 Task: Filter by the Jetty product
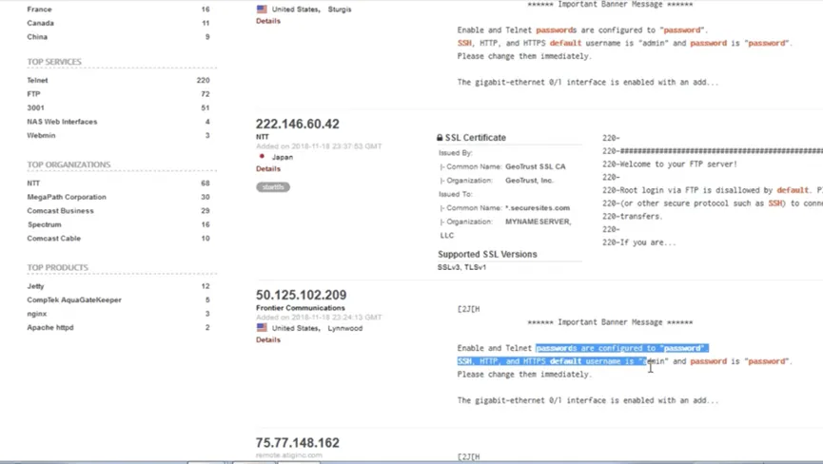click(36, 286)
